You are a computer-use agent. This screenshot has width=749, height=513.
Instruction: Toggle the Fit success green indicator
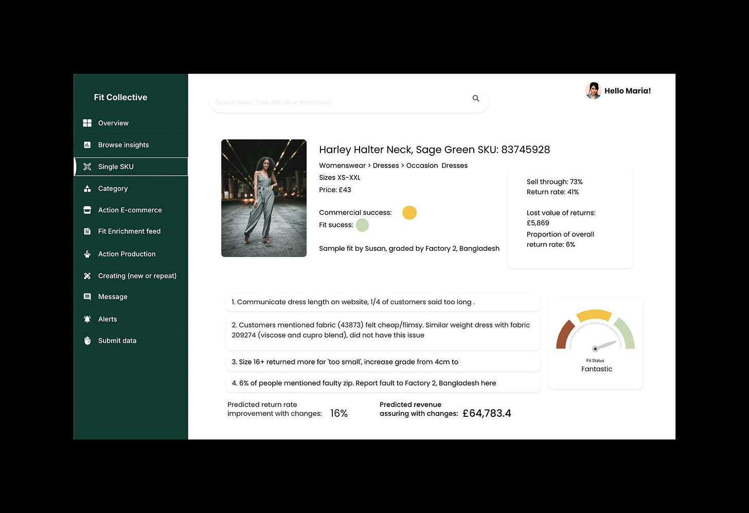(x=362, y=225)
